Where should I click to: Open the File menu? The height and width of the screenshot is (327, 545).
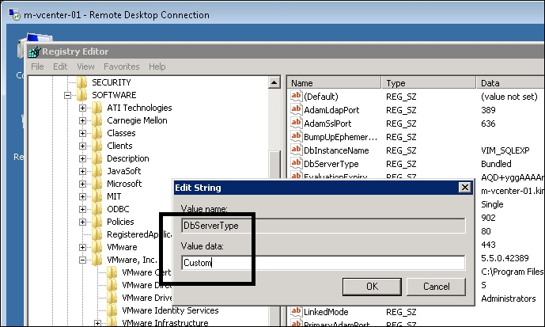(x=37, y=67)
